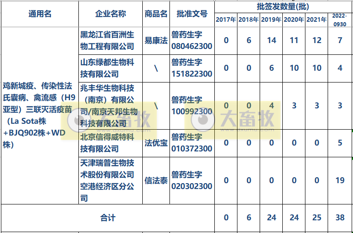Screen dimensions: 353x233
Task: Click approval number 兽药生字080462300
Action: (x=192, y=41)
